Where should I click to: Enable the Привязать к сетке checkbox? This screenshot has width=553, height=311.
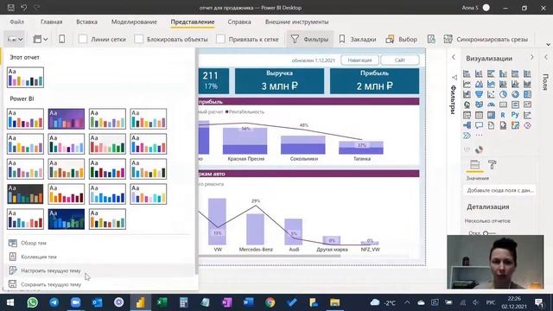(x=221, y=39)
